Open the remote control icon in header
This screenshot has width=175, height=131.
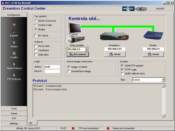click(x=141, y=9)
